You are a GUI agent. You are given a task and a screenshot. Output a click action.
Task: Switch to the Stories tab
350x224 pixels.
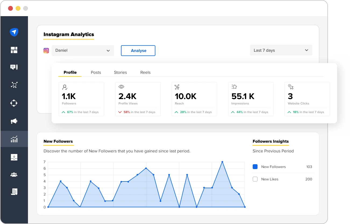[x=120, y=72]
